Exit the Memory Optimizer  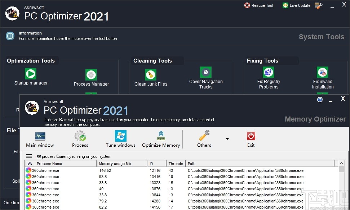pyautogui.click(x=251, y=138)
